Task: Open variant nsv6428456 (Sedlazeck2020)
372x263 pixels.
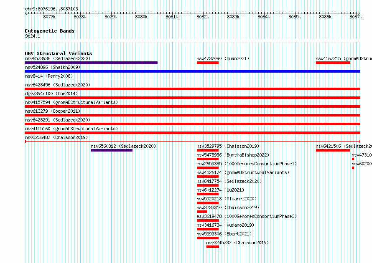Action: [58, 85]
